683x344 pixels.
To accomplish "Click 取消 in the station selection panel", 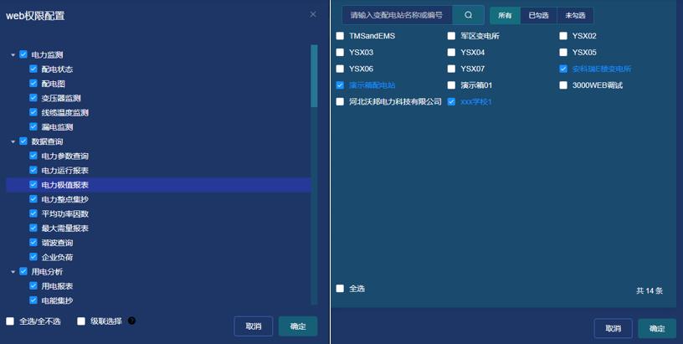I will click(x=613, y=328).
